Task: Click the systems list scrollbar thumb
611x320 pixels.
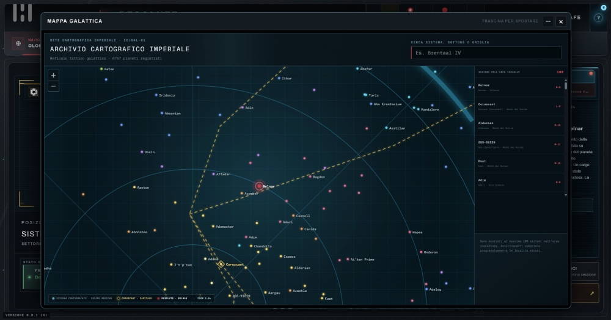Action: (x=566, y=85)
